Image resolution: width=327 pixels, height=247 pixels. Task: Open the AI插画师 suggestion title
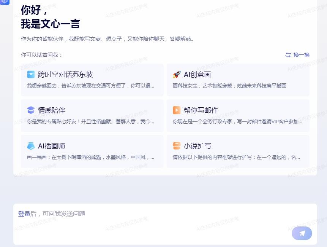(52, 146)
